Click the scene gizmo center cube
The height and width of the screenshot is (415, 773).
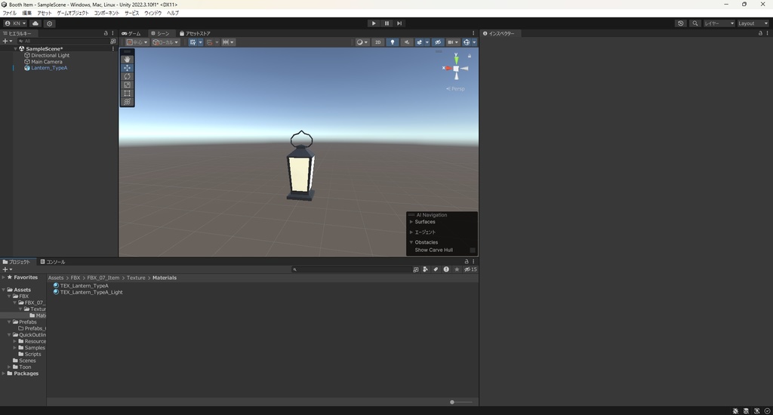click(x=456, y=69)
